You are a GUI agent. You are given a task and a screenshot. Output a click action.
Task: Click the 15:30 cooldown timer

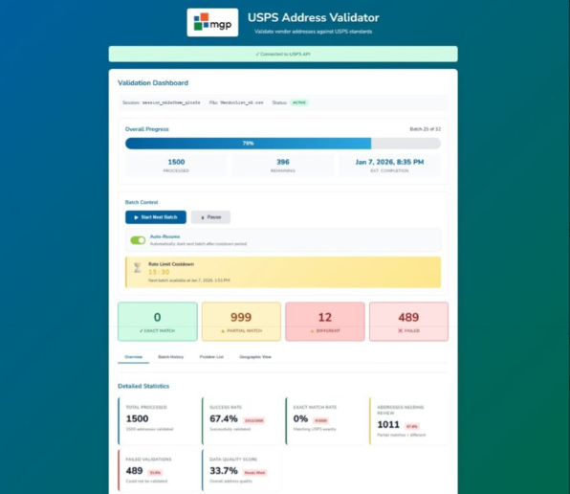pyautogui.click(x=159, y=272)
